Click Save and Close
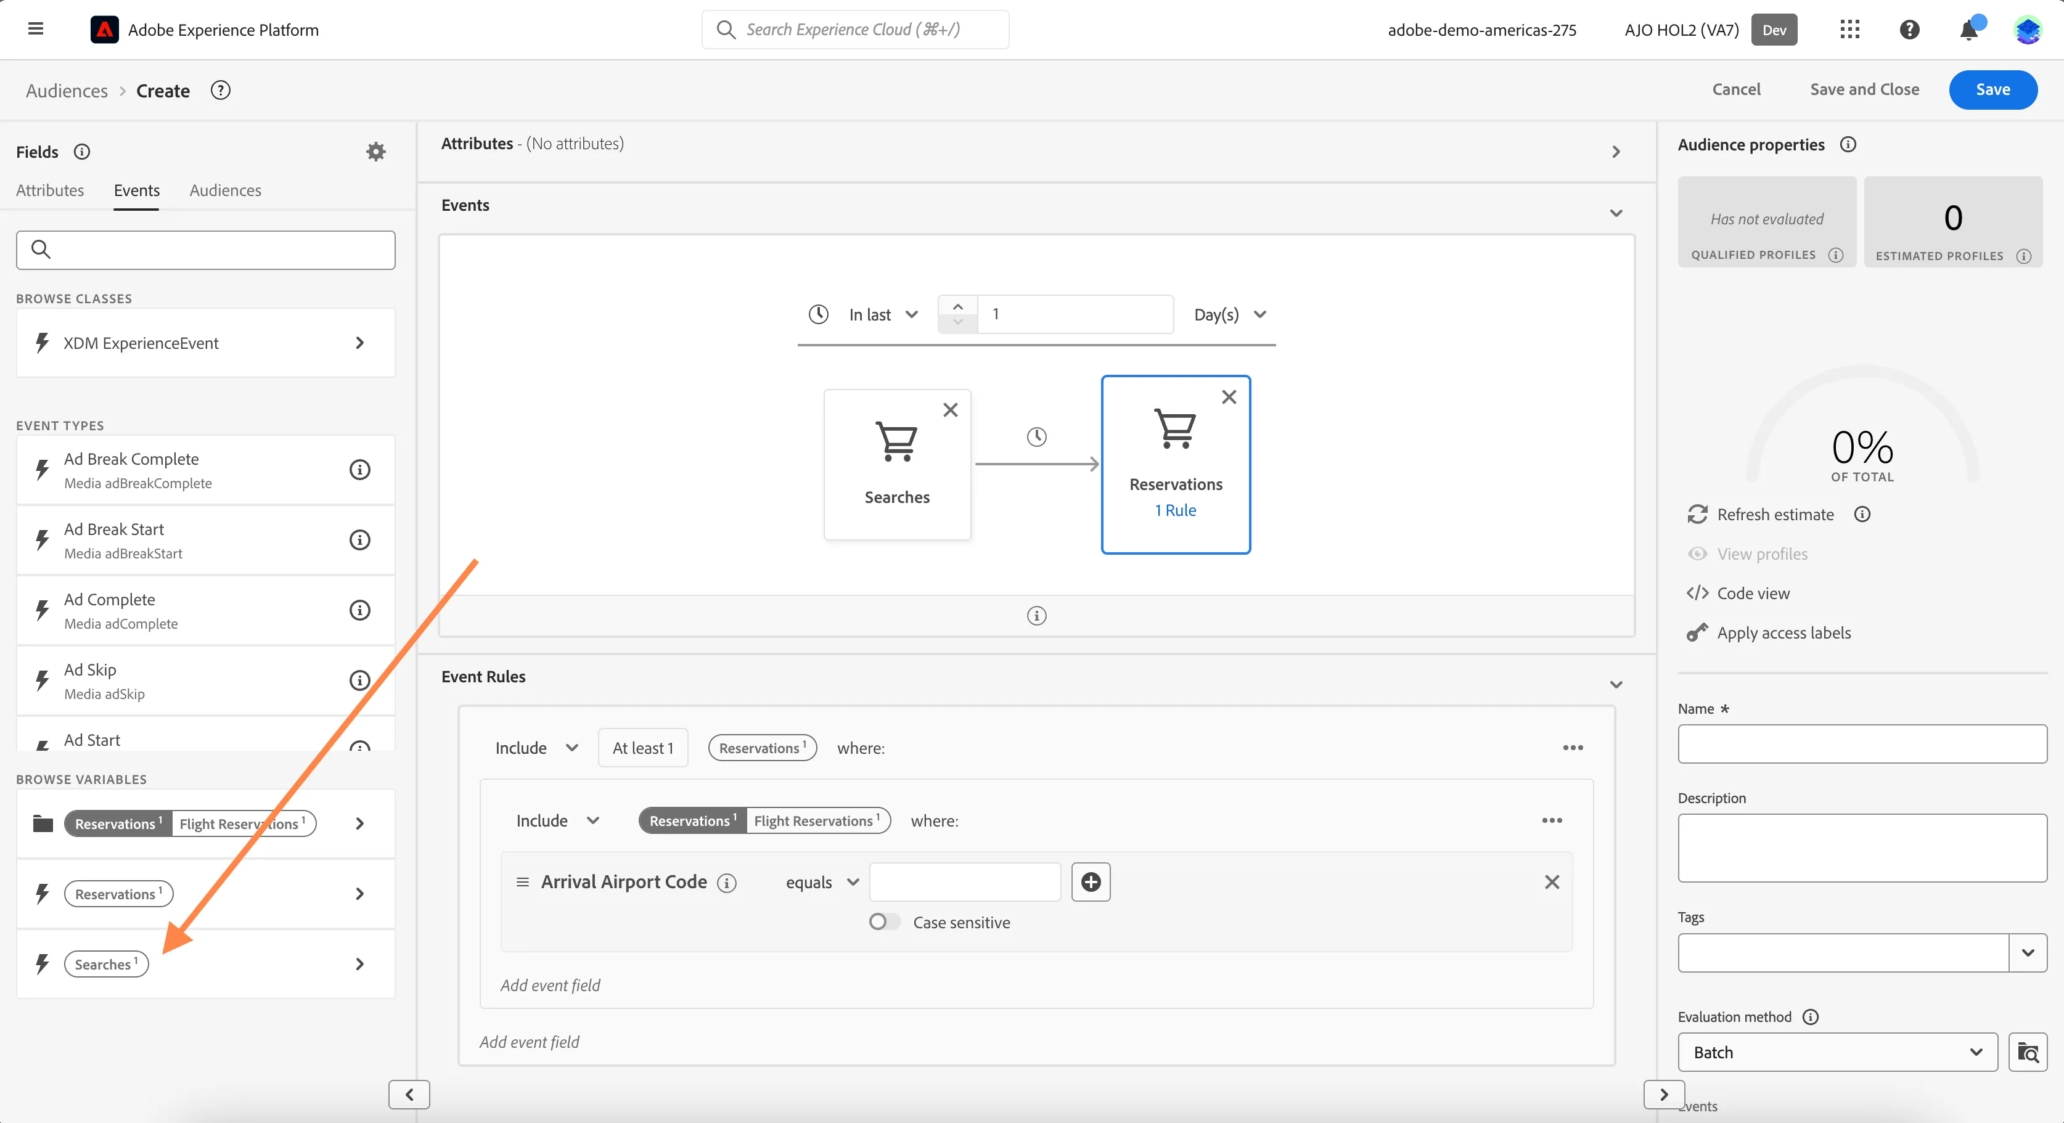 1864,90
